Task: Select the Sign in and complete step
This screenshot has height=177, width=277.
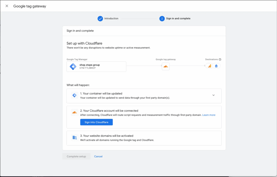Action: coord(178,19)
